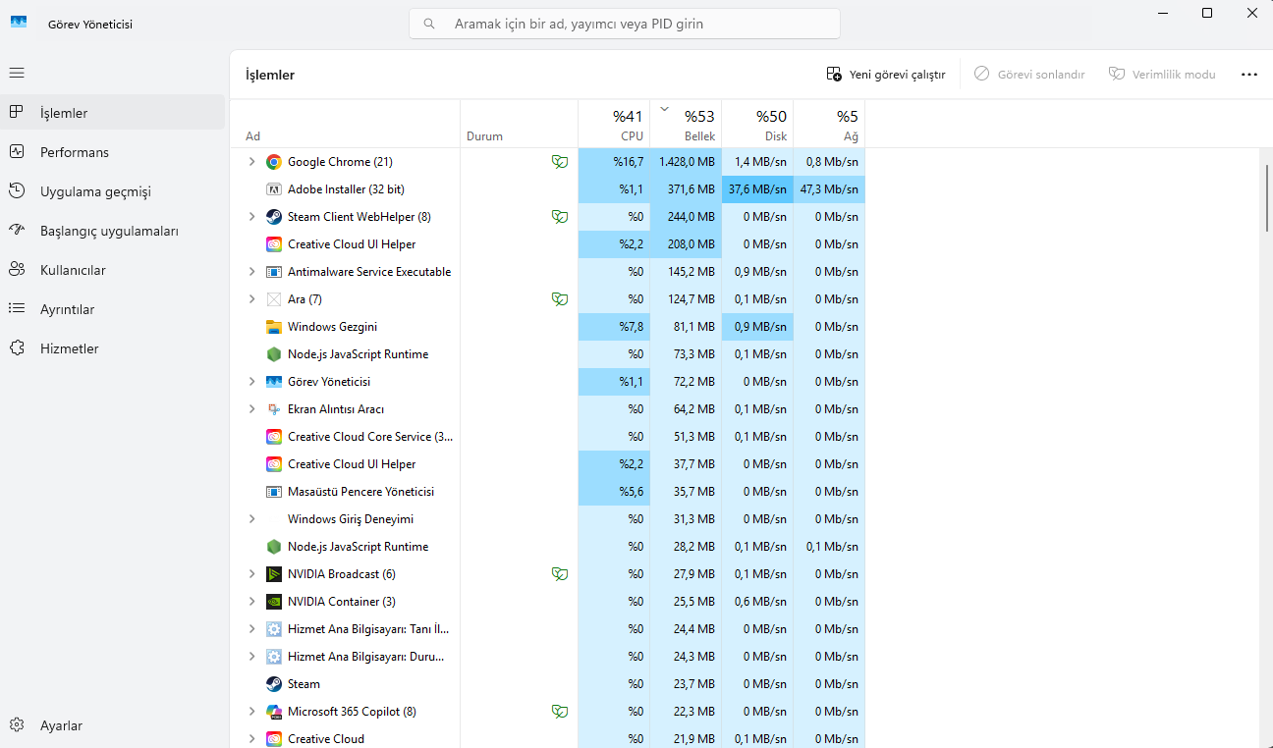Click the Verimlilik modu button
The width and height of the screenshot is (1273, 748).
pos(1162,75)
